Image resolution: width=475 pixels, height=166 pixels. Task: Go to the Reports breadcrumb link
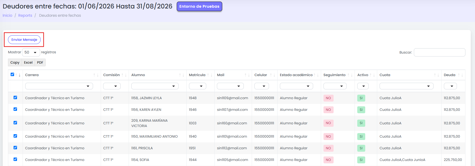[x=25, y=15]
